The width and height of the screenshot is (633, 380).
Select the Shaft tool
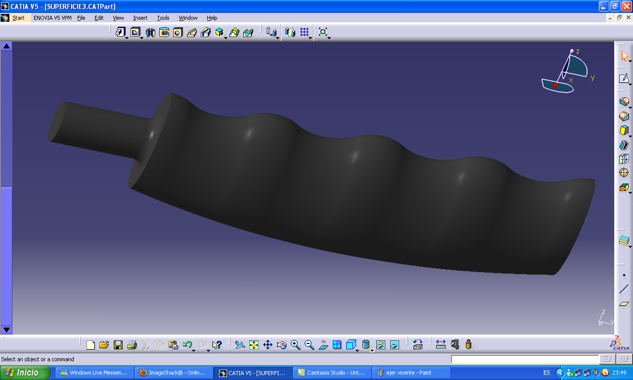tap(150, 32)
